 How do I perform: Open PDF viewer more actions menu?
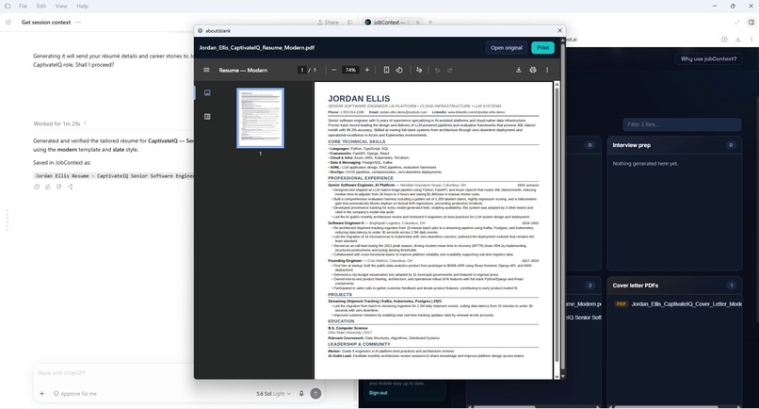point(547,70)
